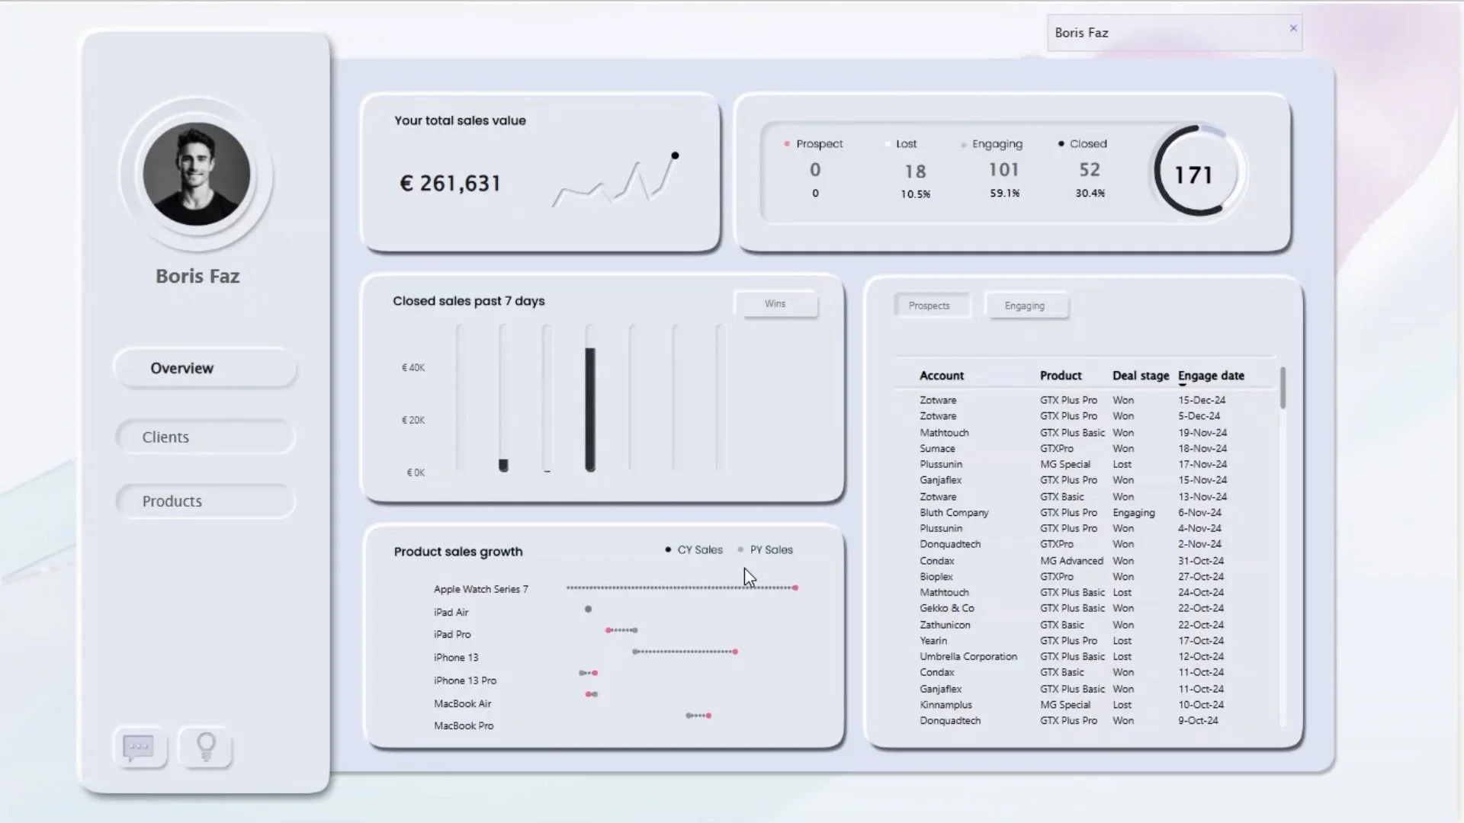Sort table by Account column

tap(942, 376)
